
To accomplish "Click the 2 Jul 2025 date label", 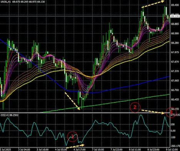I will (5, 149).
